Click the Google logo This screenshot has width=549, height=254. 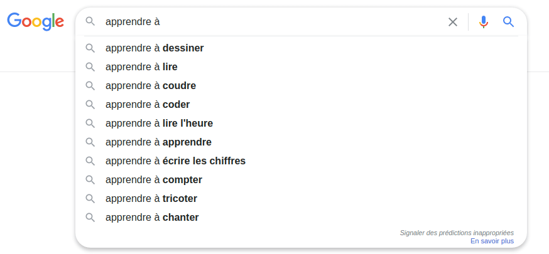coord(35,21)
